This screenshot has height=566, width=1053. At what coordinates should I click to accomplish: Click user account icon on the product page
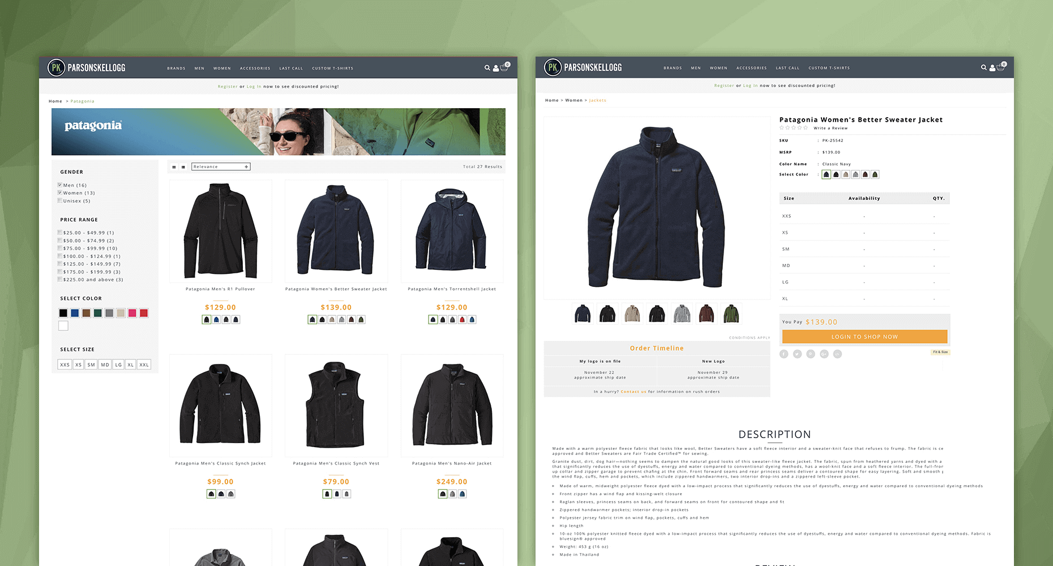[x=992, y=68]
